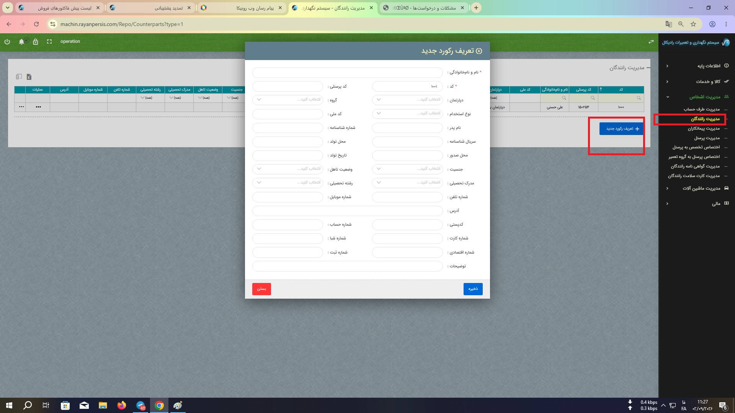
Task: Switch to the پیام رسان وب روبیکا tab
Action: click(x=242, y=8)
